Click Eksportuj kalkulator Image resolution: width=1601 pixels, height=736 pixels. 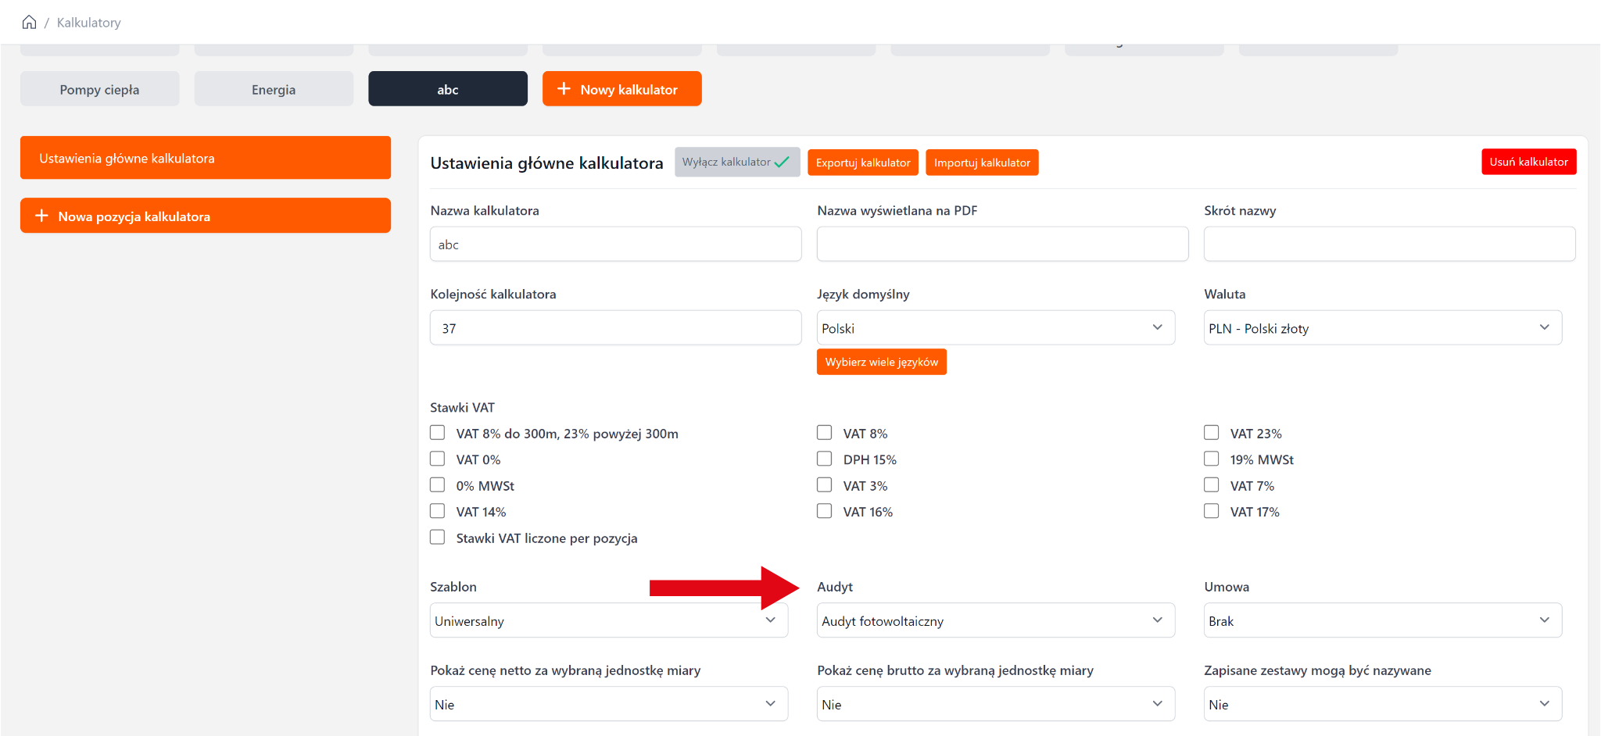pos(863,163)
